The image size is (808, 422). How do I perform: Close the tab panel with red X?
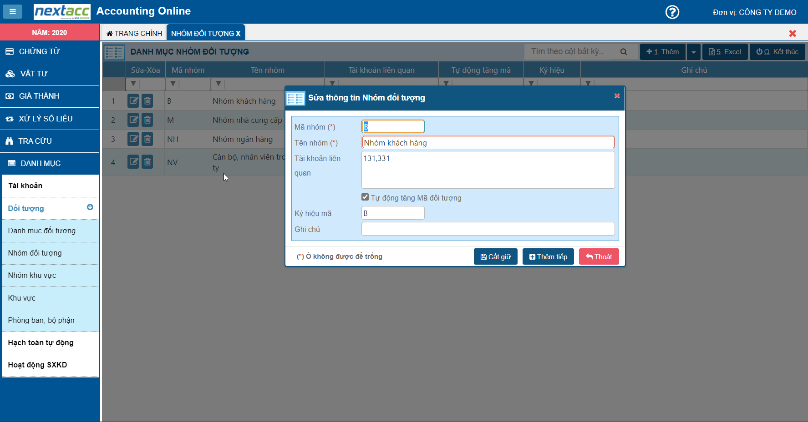pyautogui.click(x=793, y=33)
